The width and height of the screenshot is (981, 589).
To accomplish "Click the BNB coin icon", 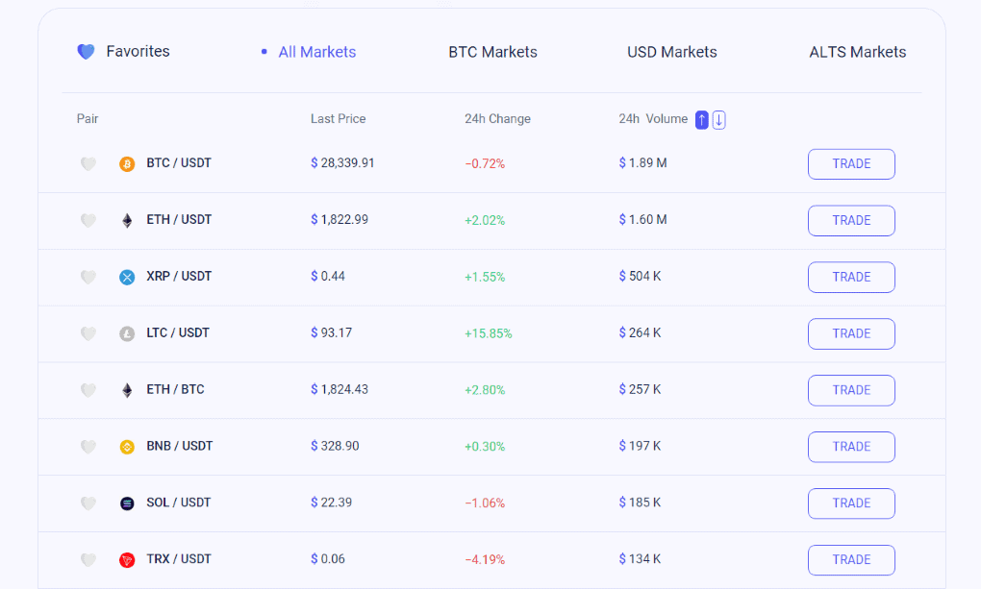I will [127, 447].
